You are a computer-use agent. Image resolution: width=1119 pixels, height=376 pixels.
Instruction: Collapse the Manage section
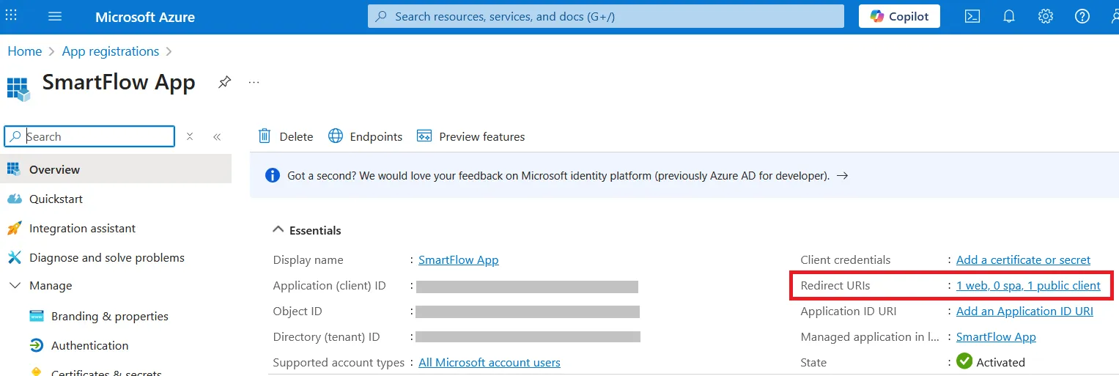coord(14,286)
